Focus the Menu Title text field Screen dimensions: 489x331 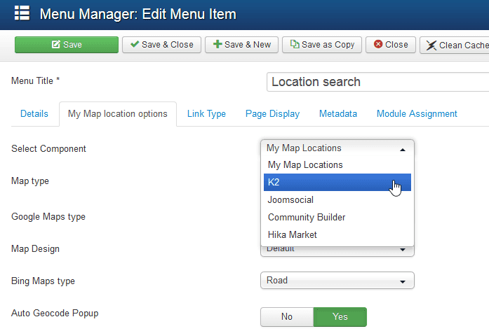point(377,82)
